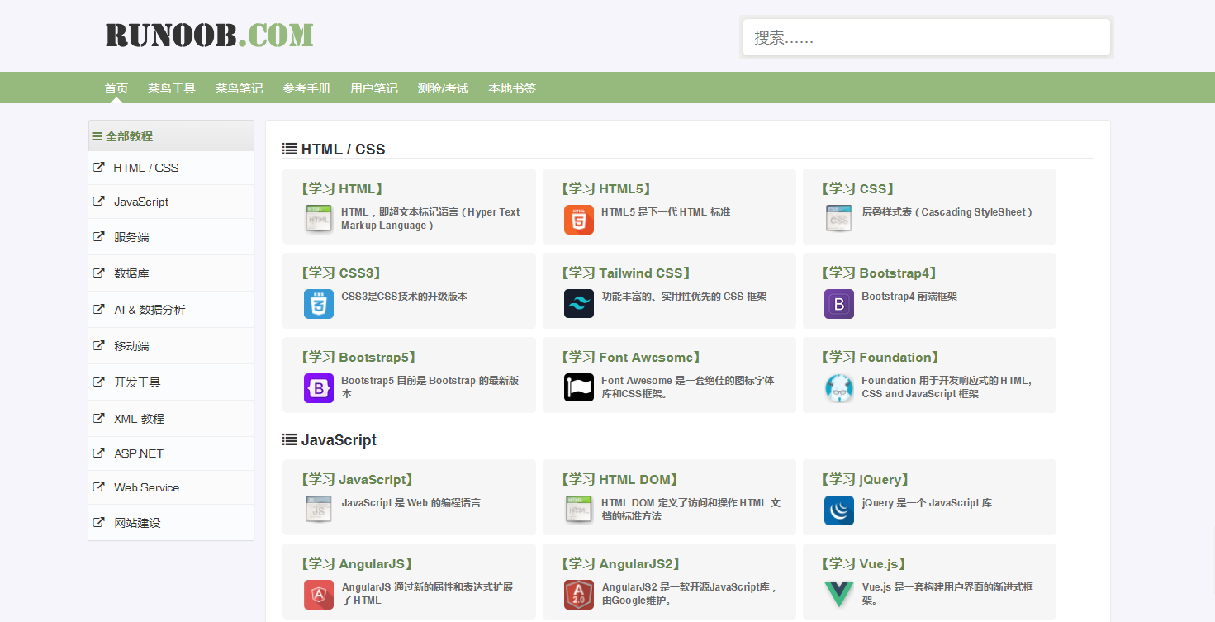Open the 【学习 JavaScript】 tutorial link
Image resolution: width=1215 pixels, height=622 pixels.
pos(357,480)
